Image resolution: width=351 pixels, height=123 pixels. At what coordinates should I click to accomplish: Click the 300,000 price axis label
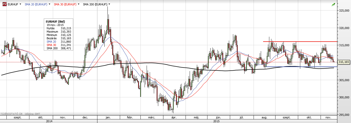click(x=344, y=97)
